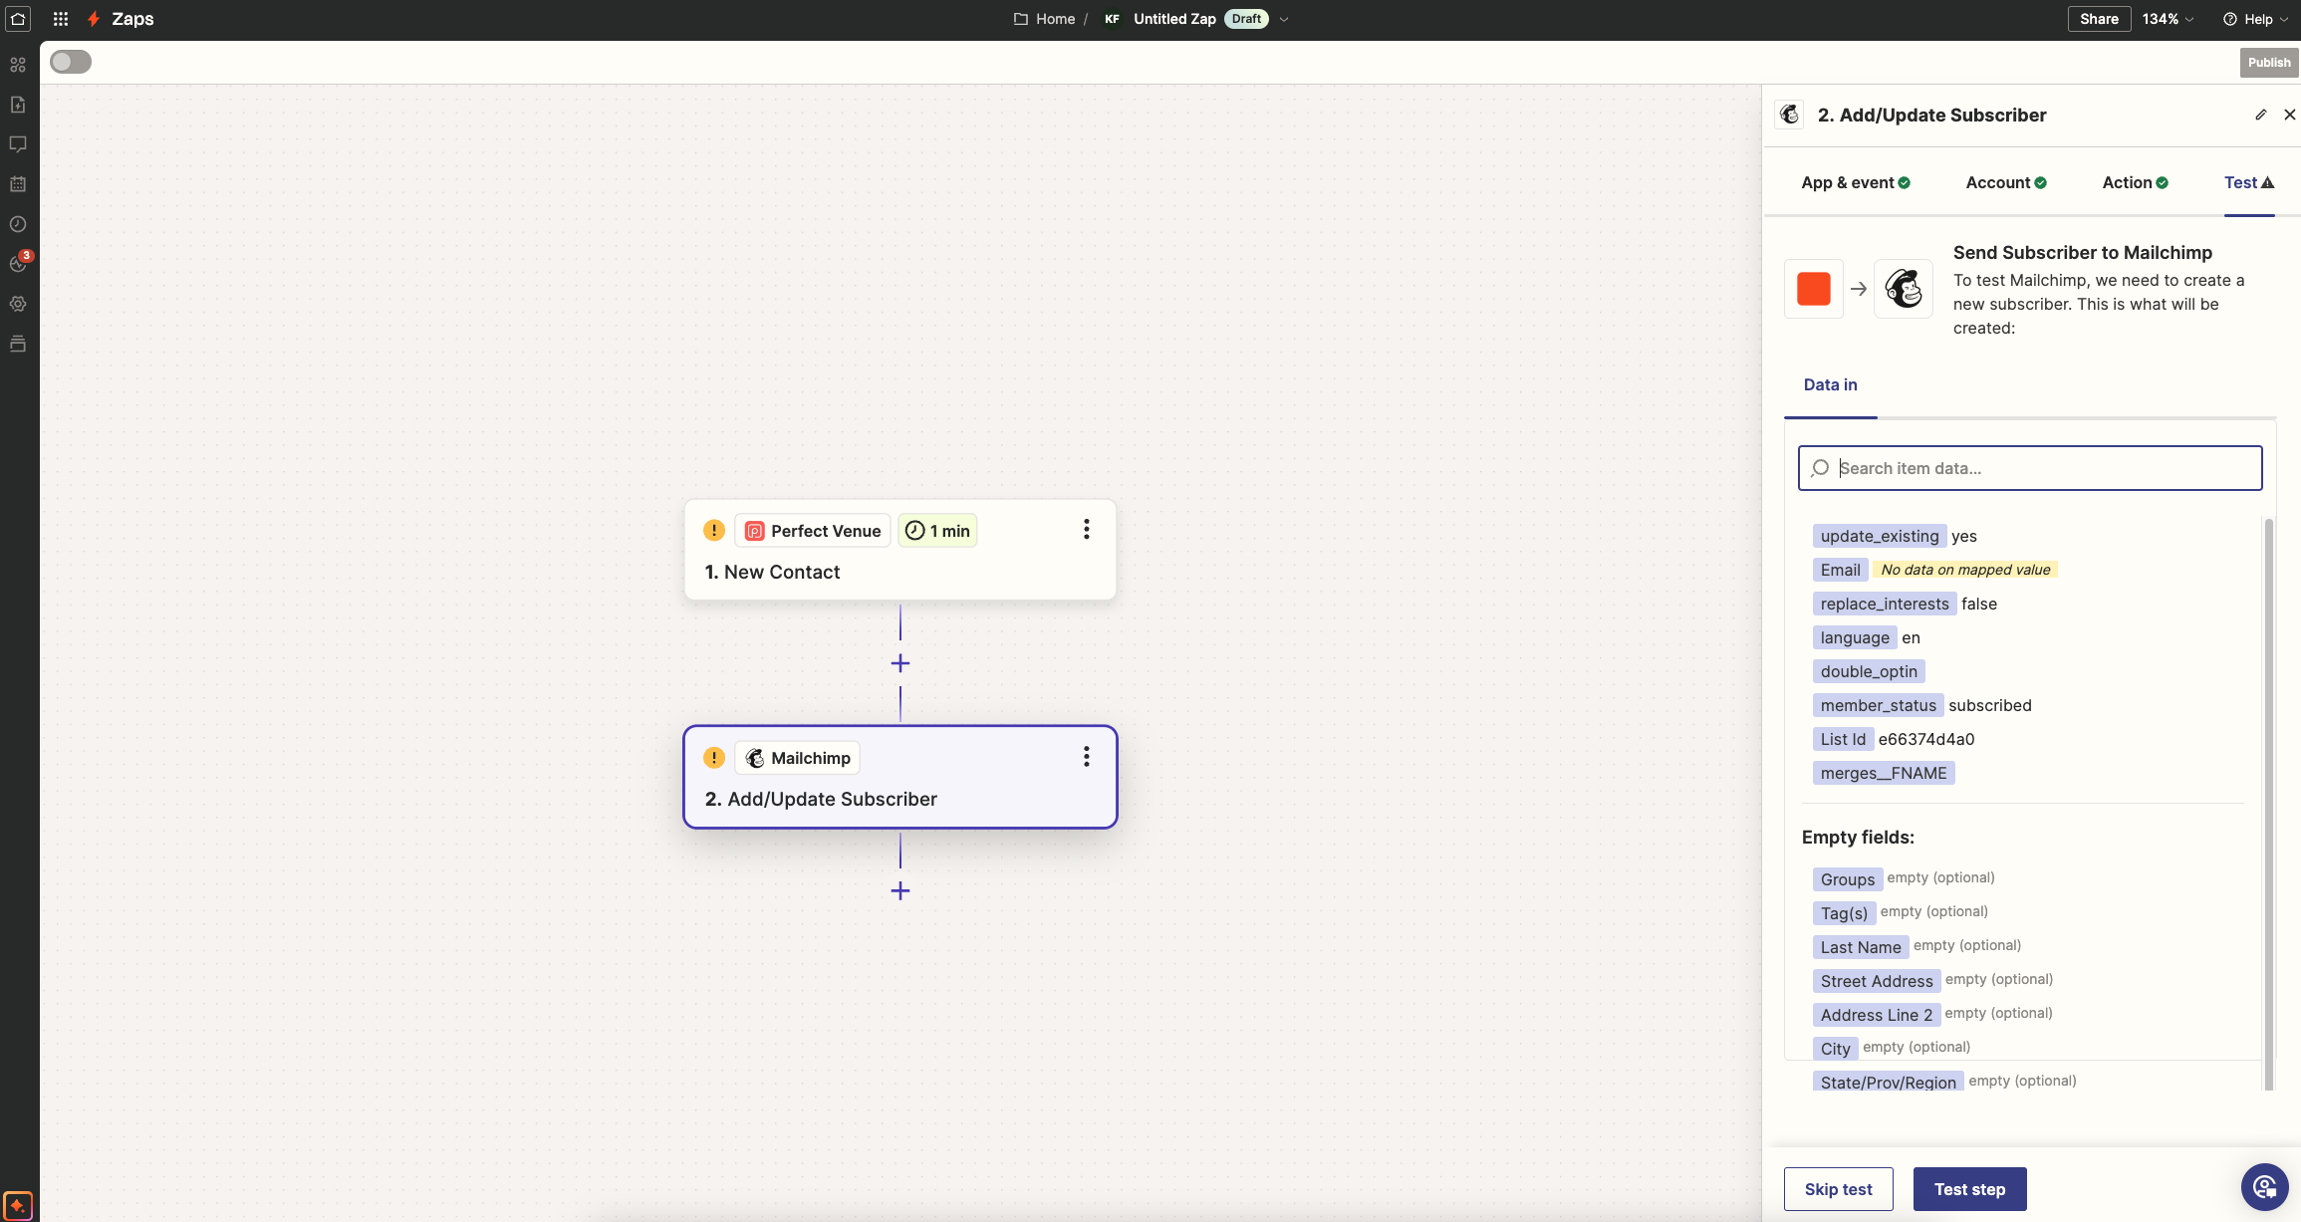This screenshot has height=1222, width=2301.
Task: Switch to the App & event tab
Action: click(x=1855, y=182)
